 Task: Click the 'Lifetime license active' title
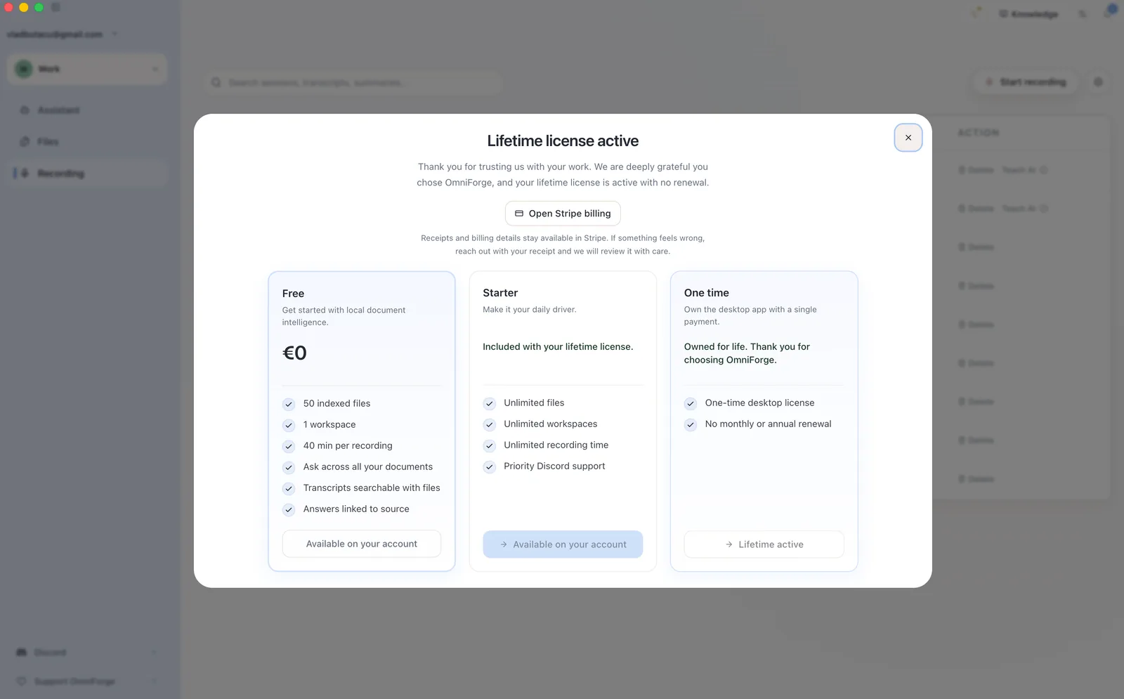(x=563, y=141)
